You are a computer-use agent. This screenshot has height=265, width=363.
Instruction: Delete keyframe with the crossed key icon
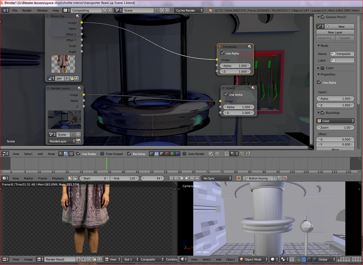[x=285, y=178]
